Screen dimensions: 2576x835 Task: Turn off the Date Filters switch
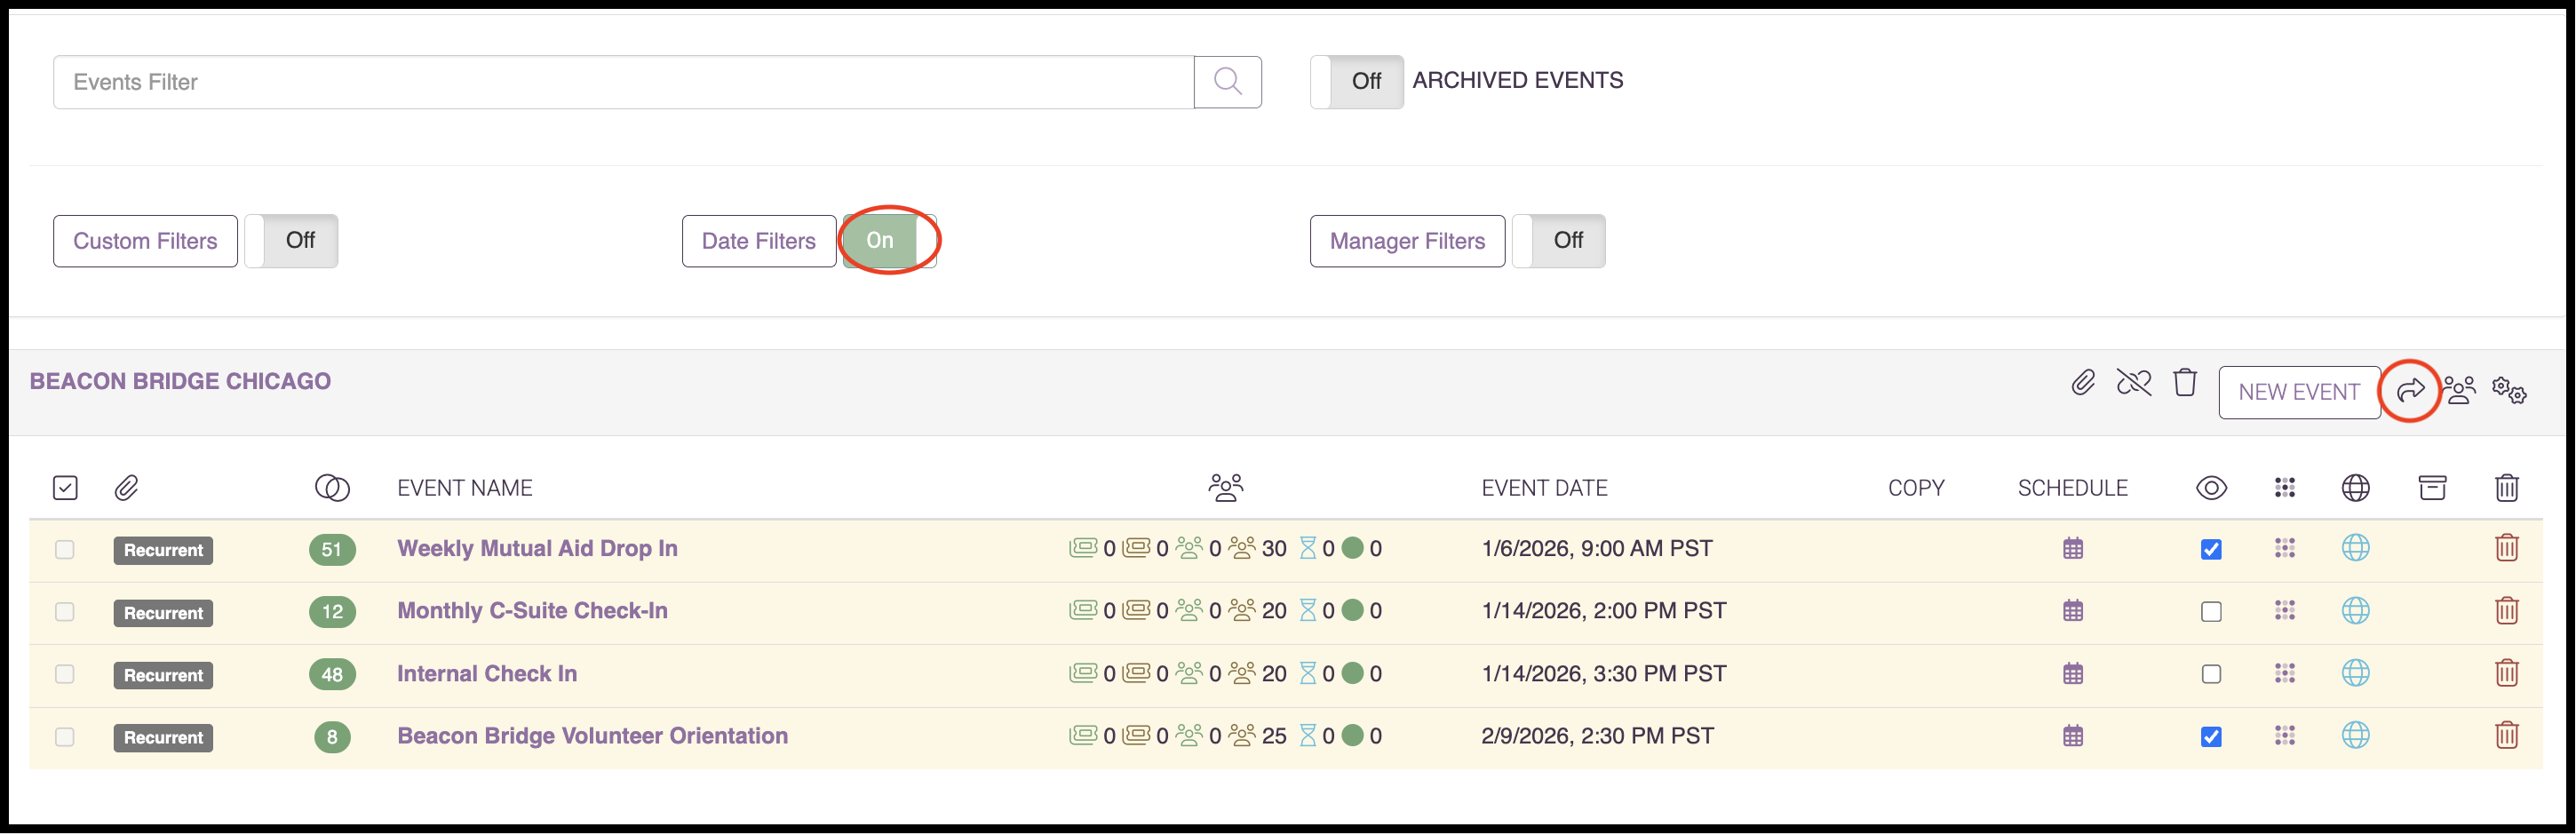pos(889,241)
